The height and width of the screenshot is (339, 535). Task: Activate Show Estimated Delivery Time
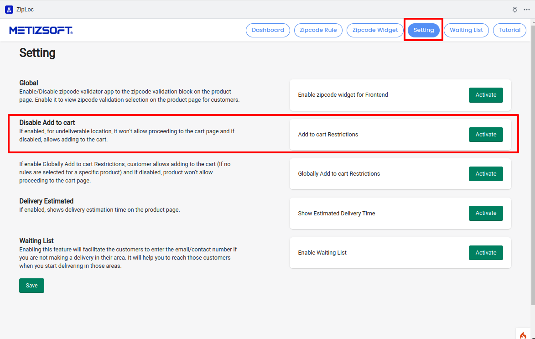click(x=485, y=213)
